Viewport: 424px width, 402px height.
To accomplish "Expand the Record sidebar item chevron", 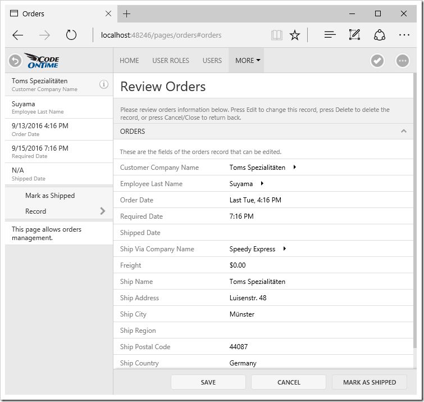I will [x=102, y=211].
